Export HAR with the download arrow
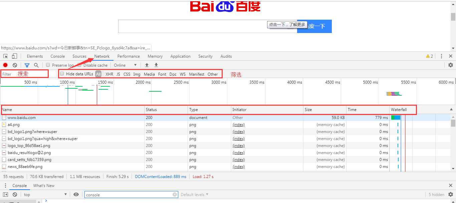 click(156, 65)
